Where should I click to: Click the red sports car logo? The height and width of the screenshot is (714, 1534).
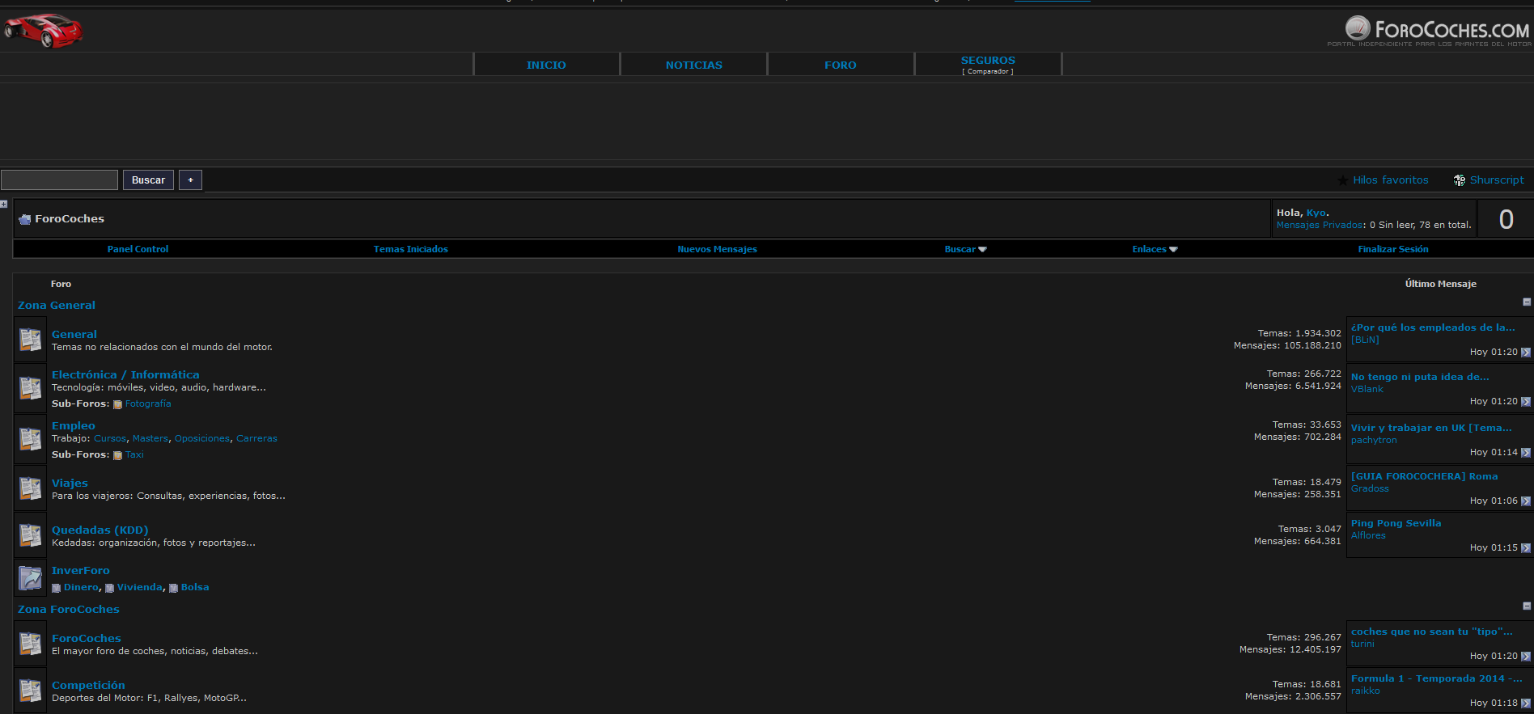coord(44,31)
